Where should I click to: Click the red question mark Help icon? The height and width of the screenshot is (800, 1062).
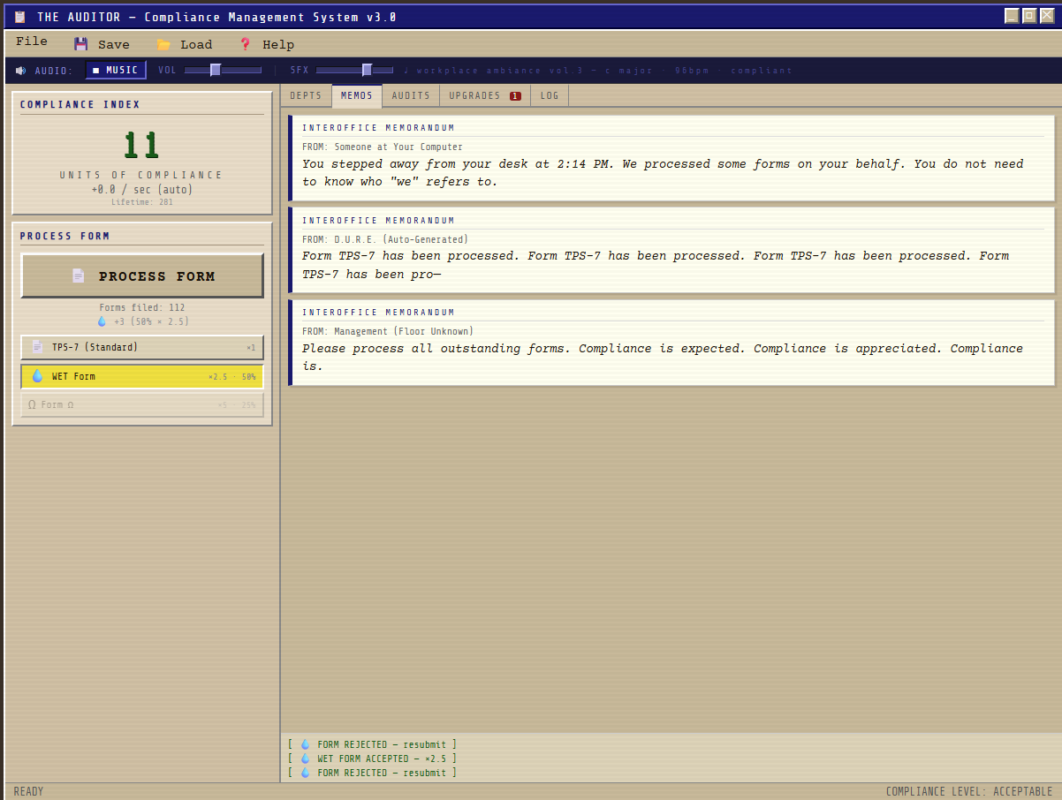(x=246, y=44)
